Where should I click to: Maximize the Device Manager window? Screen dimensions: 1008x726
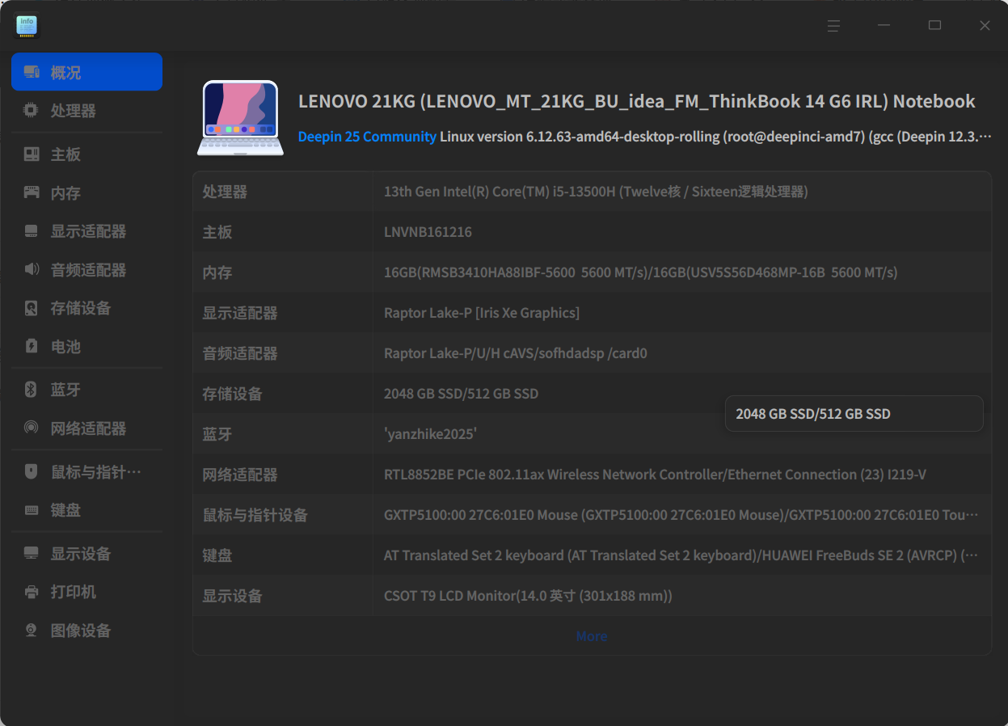click(x=934, y=26)
